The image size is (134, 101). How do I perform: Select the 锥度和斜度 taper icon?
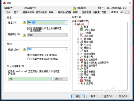[x=82, y=71]
